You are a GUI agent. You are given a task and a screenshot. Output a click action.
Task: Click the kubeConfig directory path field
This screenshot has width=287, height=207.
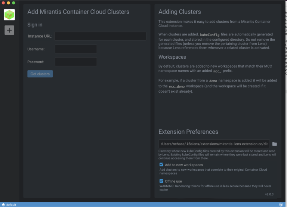click(x=214, y=144)
